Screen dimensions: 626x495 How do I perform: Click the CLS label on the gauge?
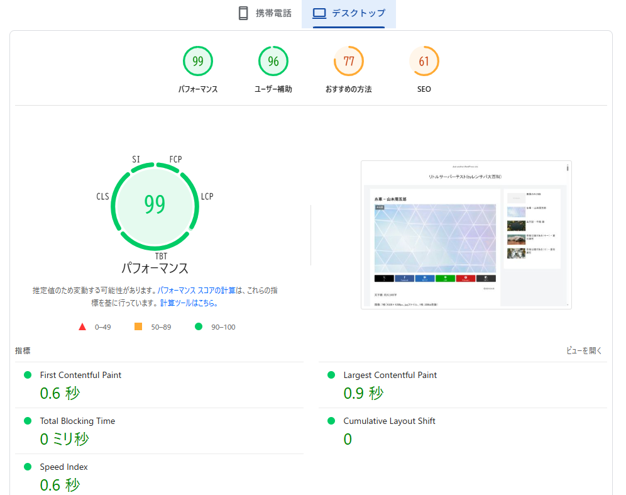(102, 196)
